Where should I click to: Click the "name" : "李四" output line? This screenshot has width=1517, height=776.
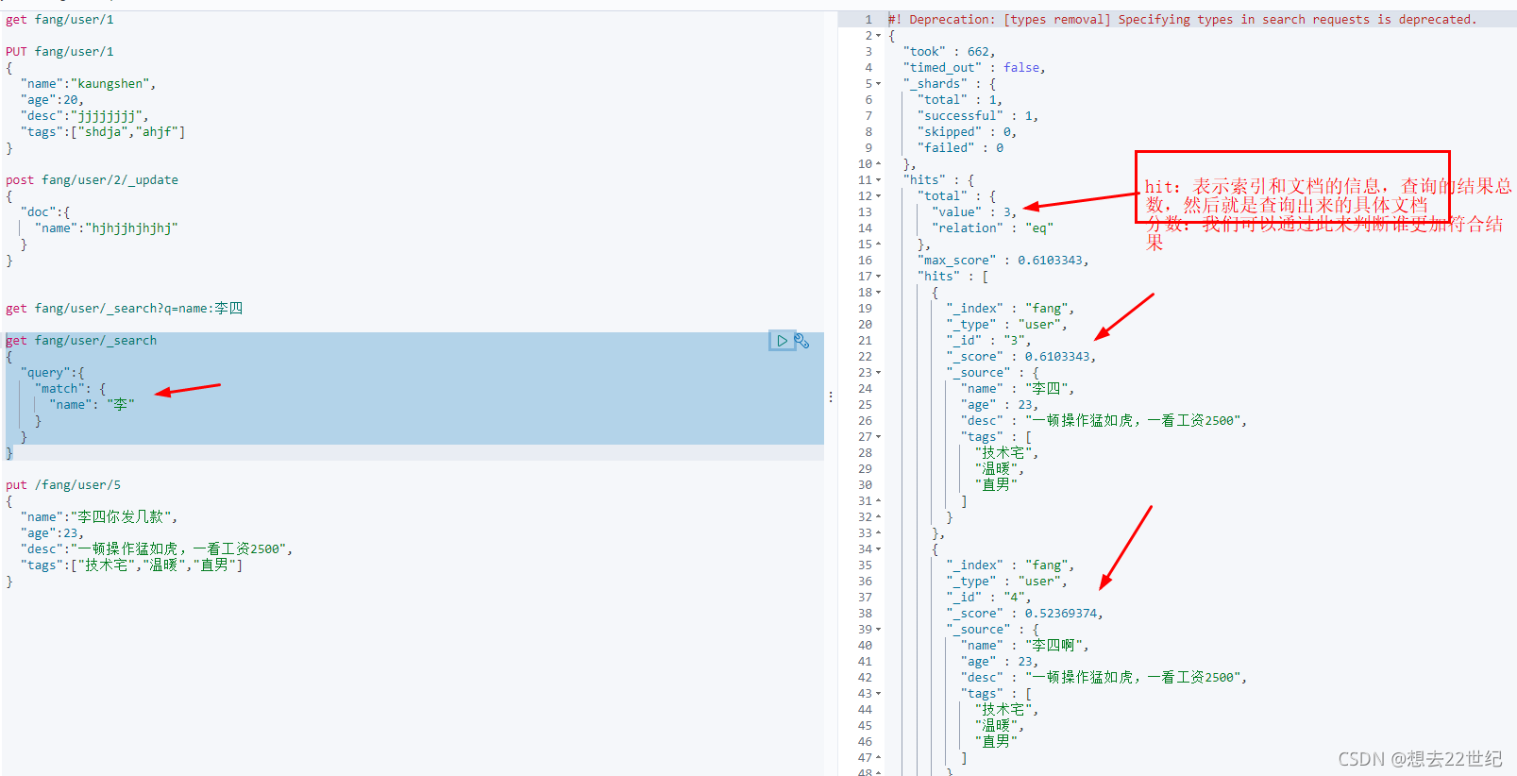point(1018,389)
